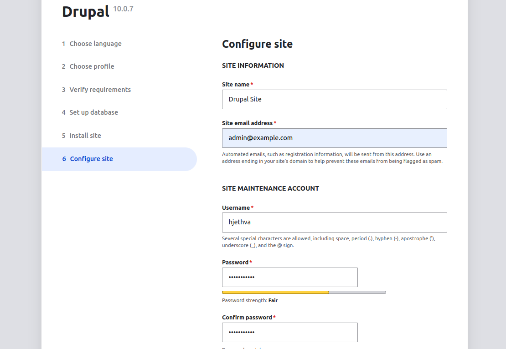Select the Password input field

(289, 277)
